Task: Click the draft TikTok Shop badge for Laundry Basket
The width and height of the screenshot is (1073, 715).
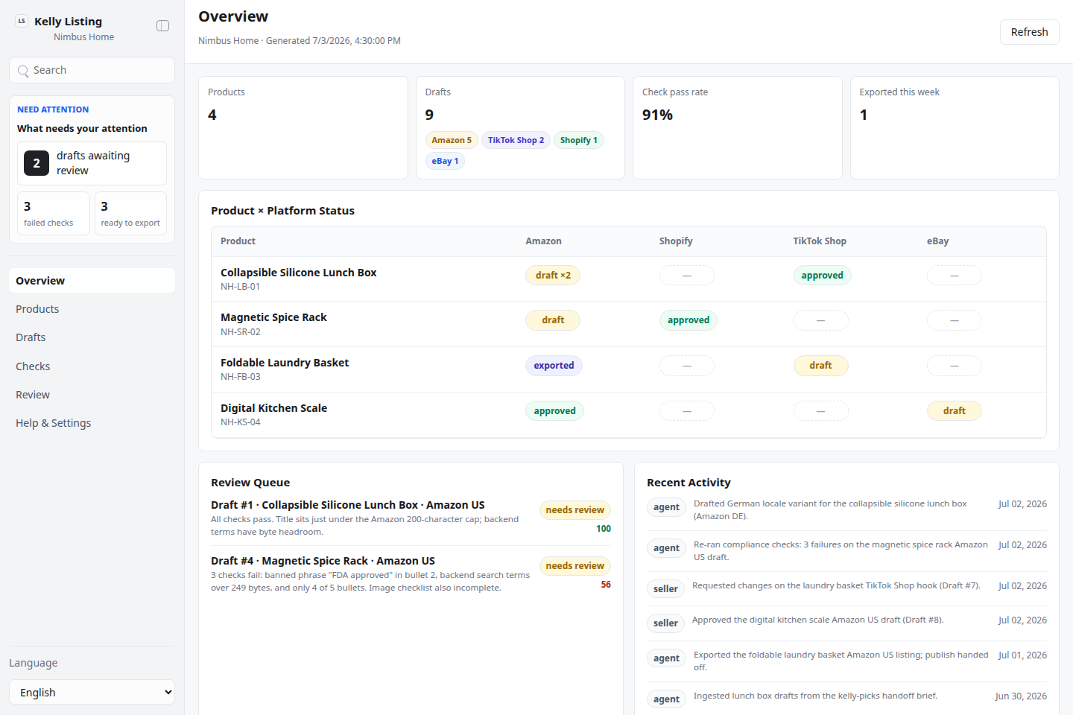Action: [820, 366]
